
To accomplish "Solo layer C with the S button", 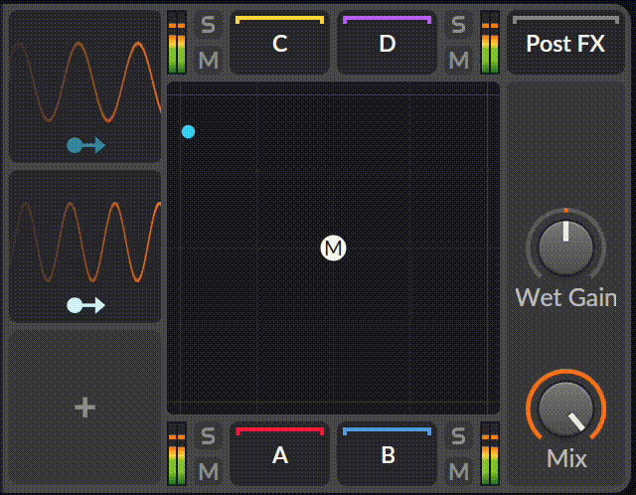I will [x=208, y=25].
